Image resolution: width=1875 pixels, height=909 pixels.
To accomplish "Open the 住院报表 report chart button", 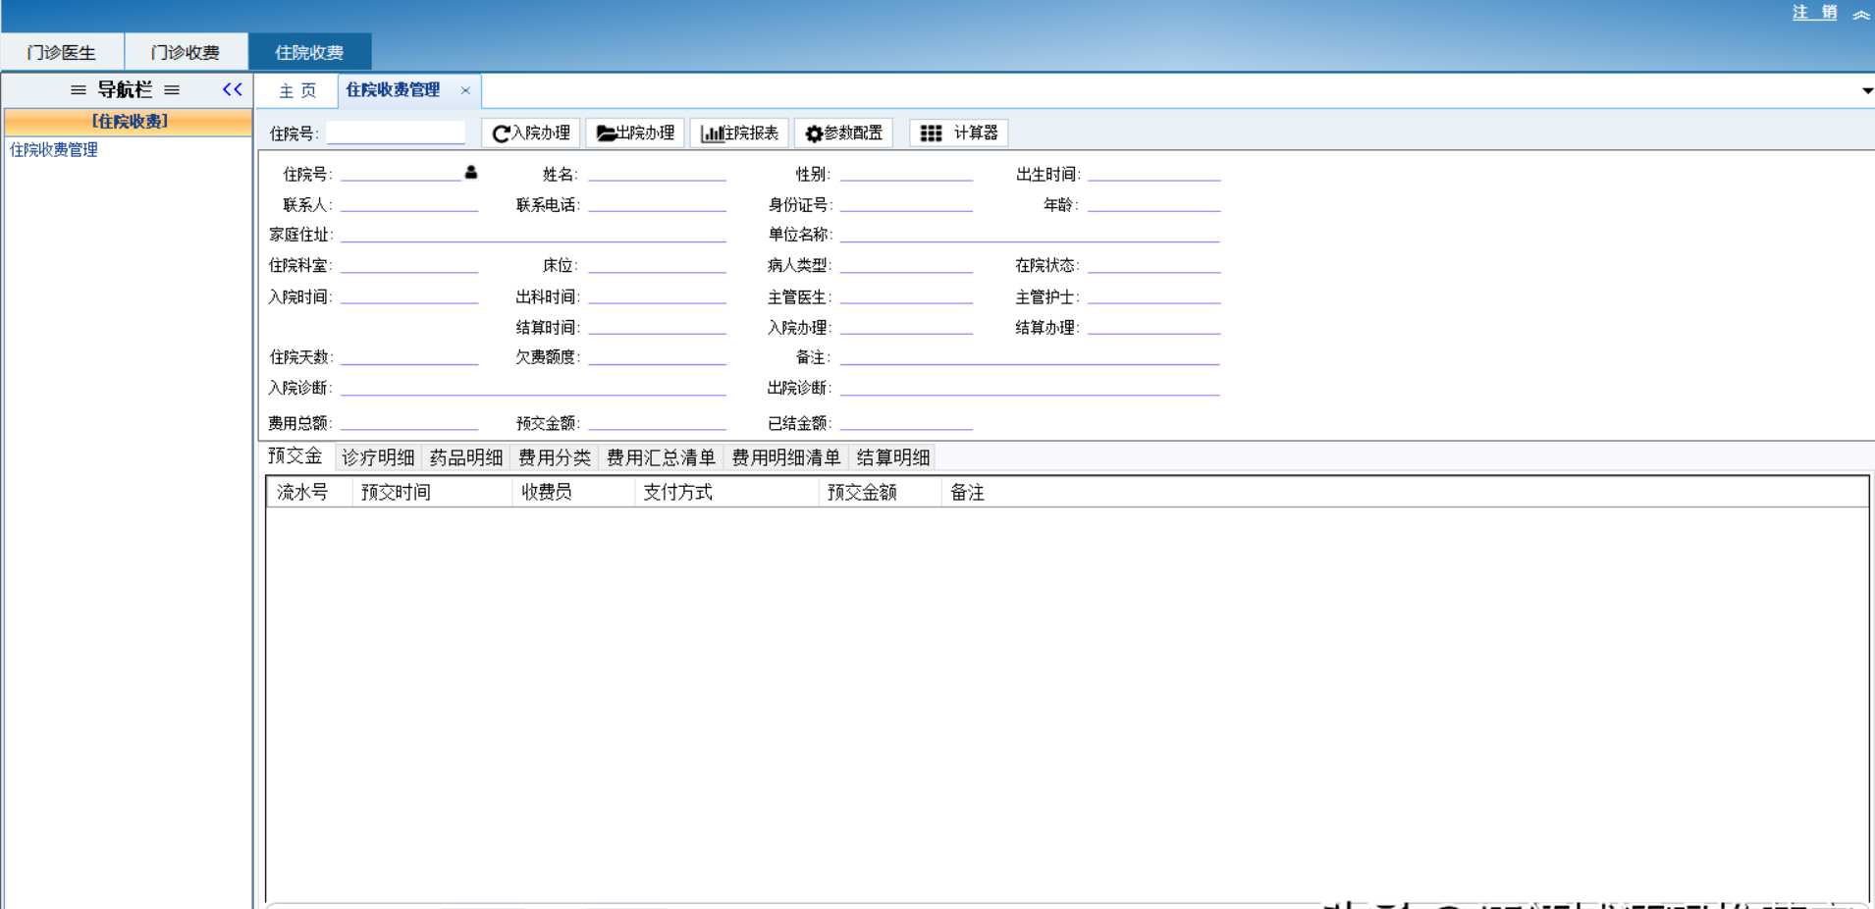I will (x=739, y=133).
